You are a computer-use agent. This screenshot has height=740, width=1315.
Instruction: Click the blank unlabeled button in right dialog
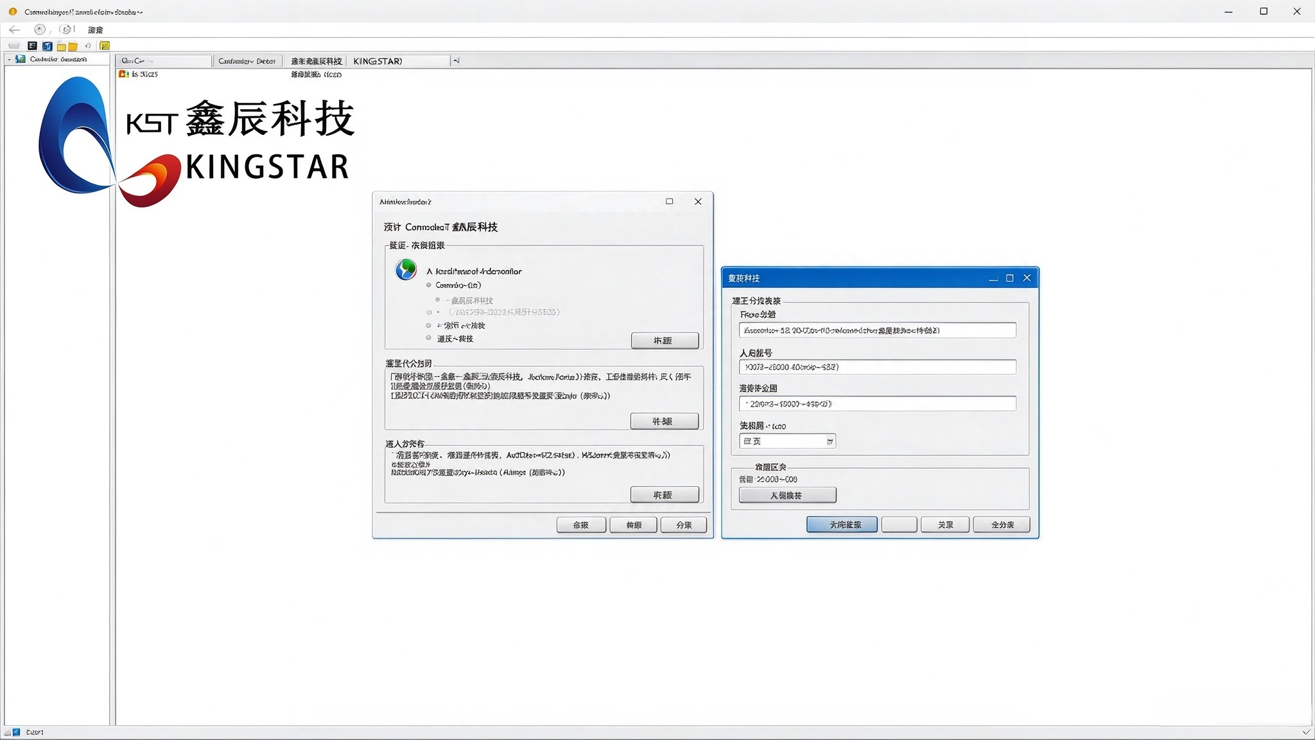pyautogui.click(x=899, y=525)
